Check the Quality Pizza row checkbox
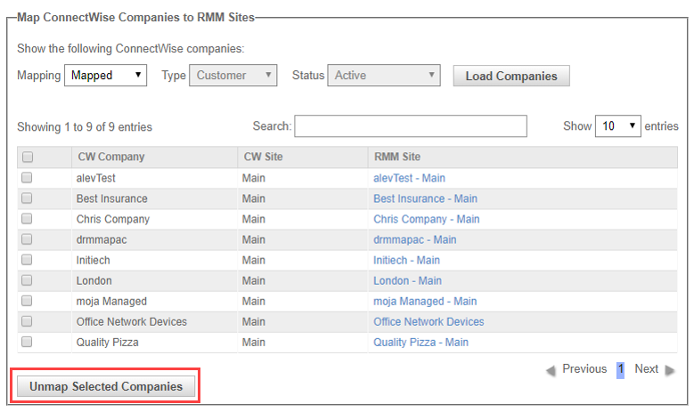This screenshot has width=694, height=412. click(27, 342)
